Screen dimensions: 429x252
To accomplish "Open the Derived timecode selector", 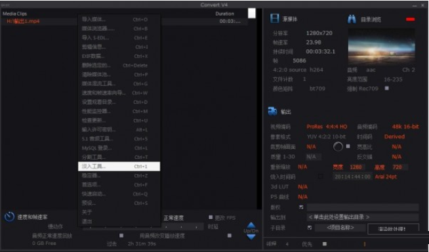I will [x=394, y=136].
